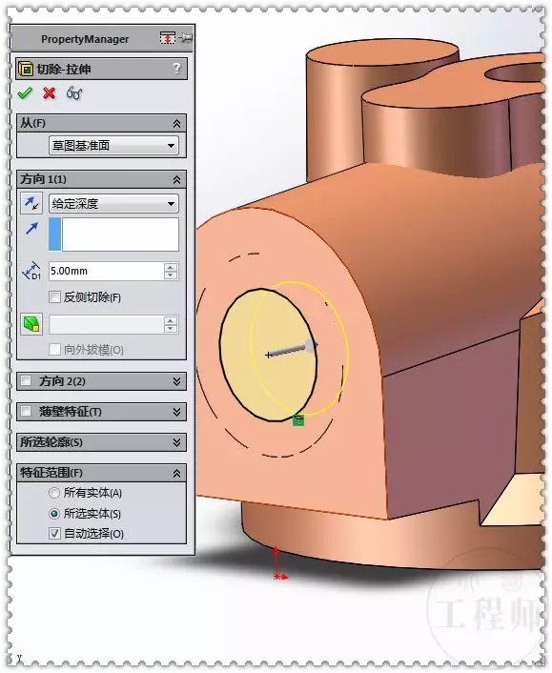Select the 所有实体(A) radio option
Image resolution: width=552 pixels, height=673 pixels.
click(54, 493)
